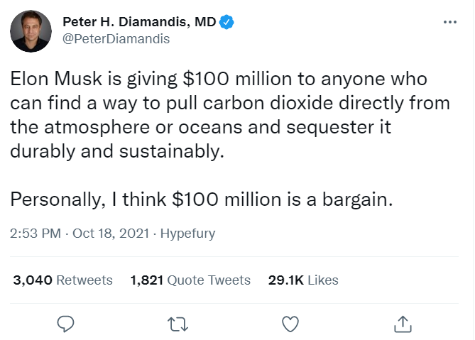Open the Hypefury source link
This screenshot has width=475, height=340.
[187, 233]
